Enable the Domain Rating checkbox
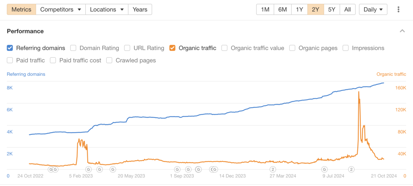 click(73, 48)
